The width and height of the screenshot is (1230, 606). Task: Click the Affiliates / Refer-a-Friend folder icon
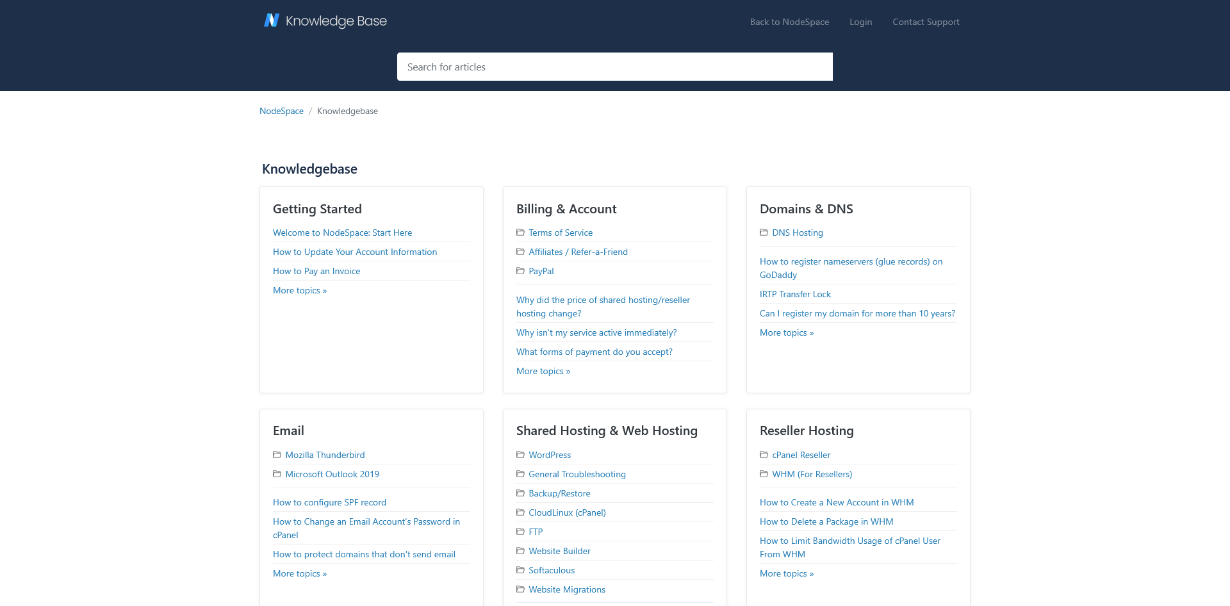click(520, 252)
